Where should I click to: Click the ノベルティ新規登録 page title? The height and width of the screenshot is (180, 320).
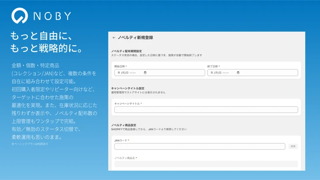(135, 38)
